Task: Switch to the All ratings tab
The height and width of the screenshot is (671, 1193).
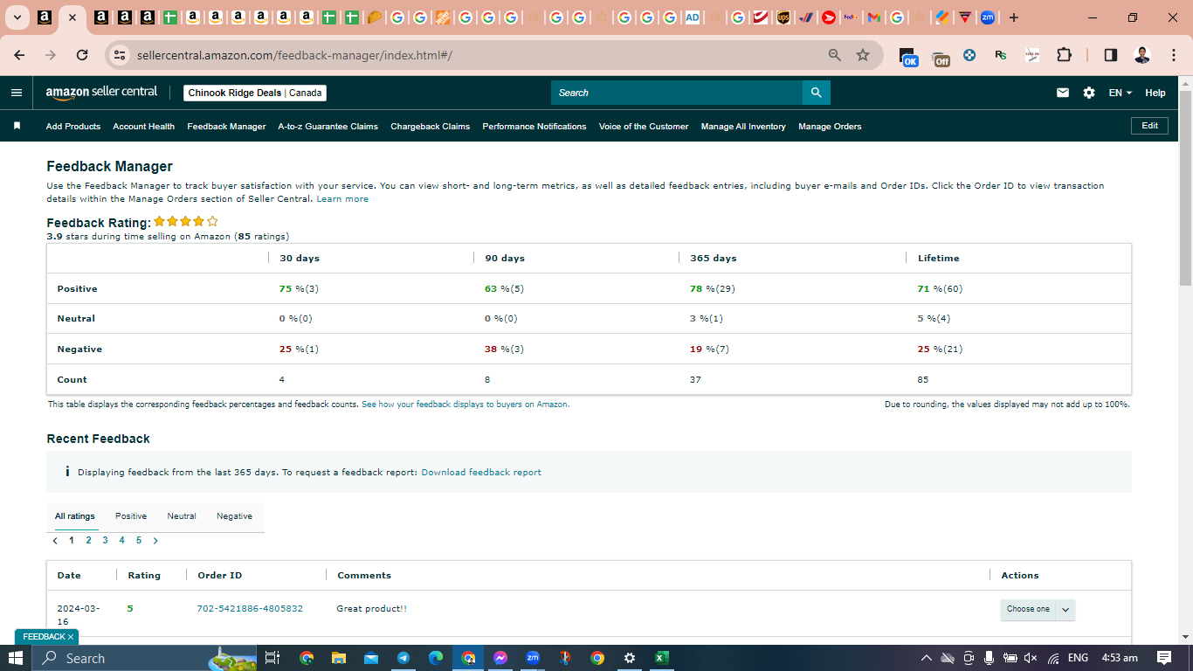Action: pyautogui.click(x=75, y=516)
